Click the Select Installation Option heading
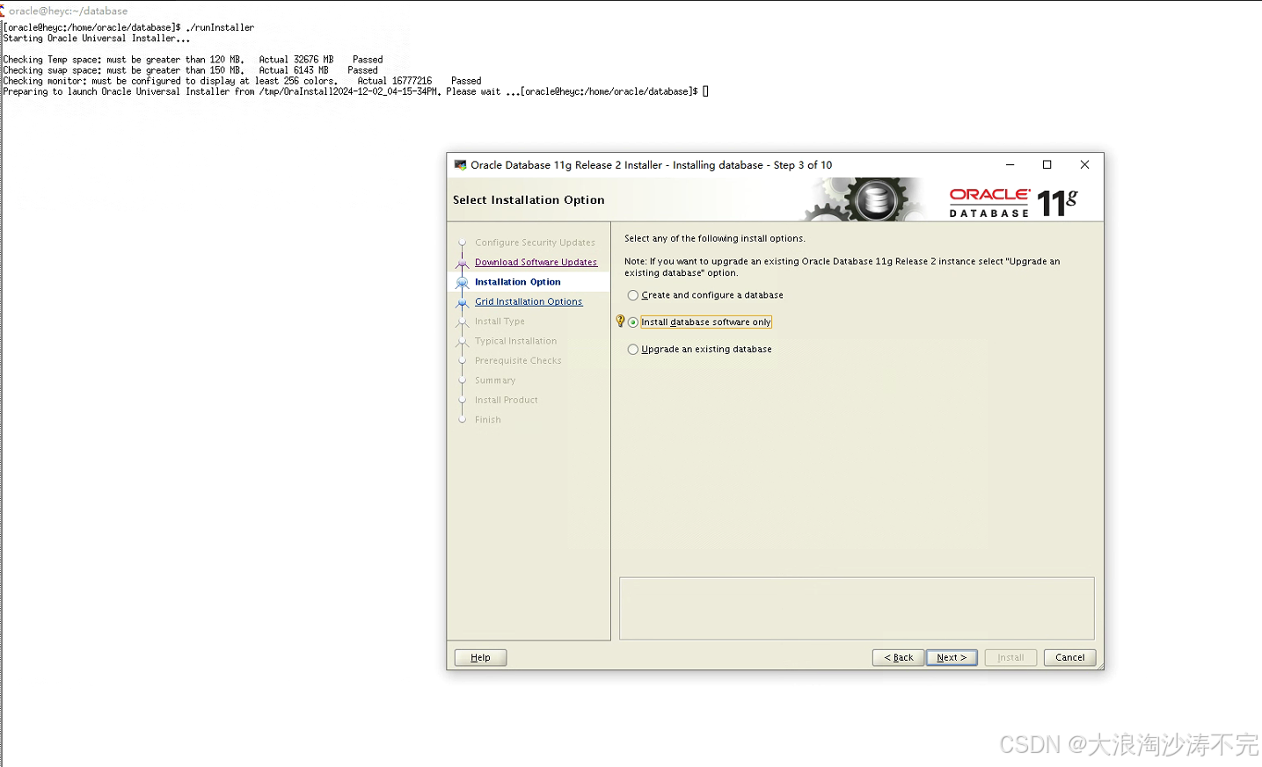This screenshot has width=1262, height=767. 529,200
